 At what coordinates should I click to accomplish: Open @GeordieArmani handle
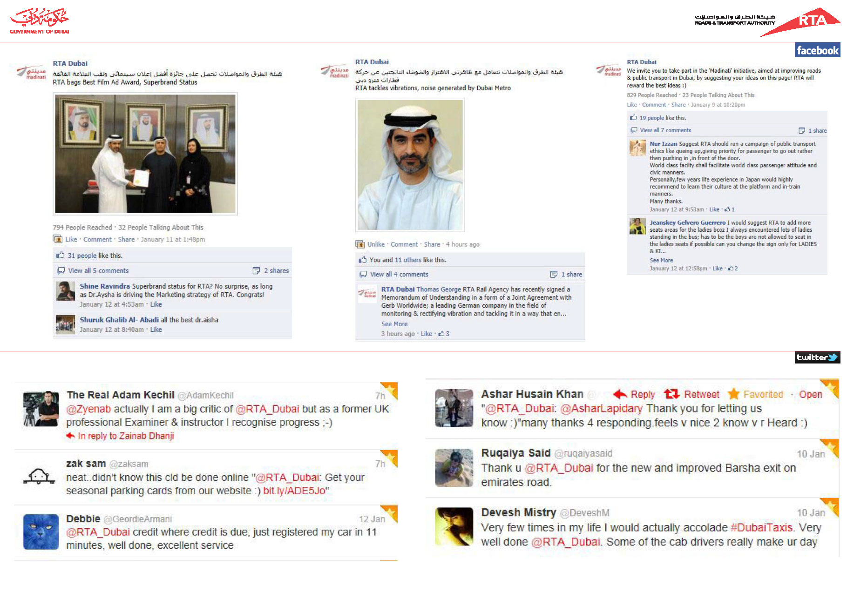tap(137, 519)
